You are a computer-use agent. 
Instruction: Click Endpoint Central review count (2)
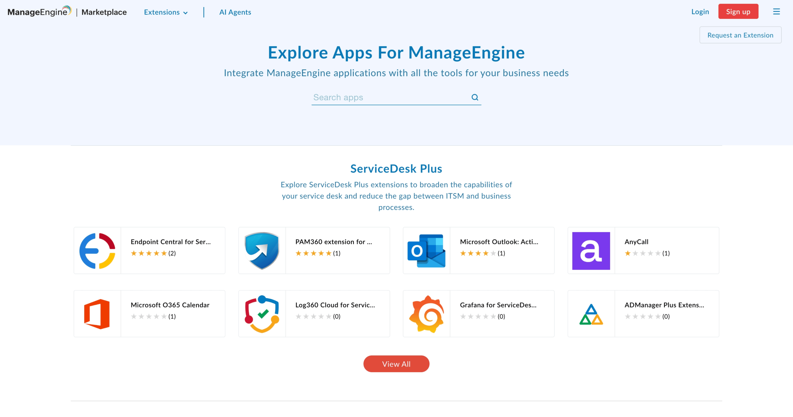pos(172,253)
